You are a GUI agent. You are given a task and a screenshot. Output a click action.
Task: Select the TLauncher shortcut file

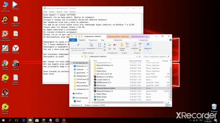point(100,100)
